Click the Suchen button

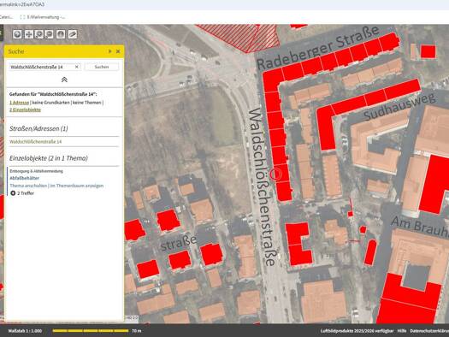tap(102, 67)
